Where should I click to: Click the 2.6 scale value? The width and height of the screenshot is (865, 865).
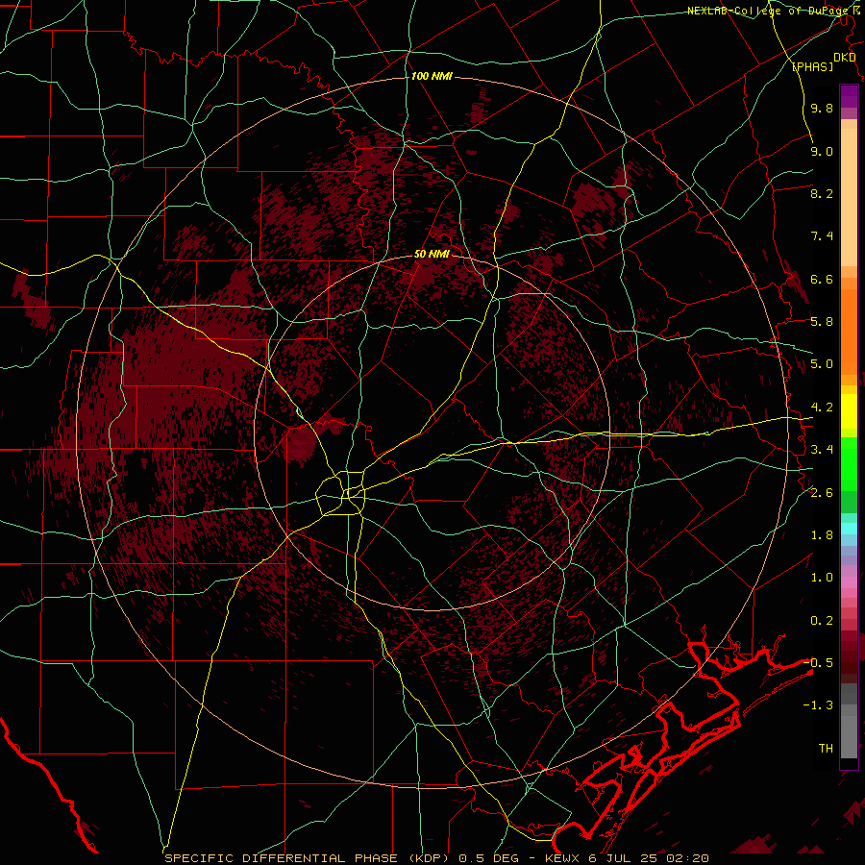822,493
